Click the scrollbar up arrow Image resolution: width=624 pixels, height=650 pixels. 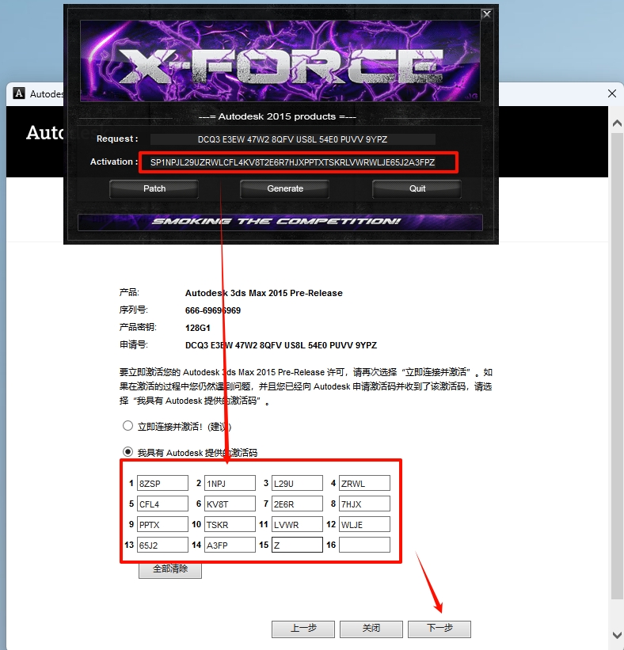[616, 124]
